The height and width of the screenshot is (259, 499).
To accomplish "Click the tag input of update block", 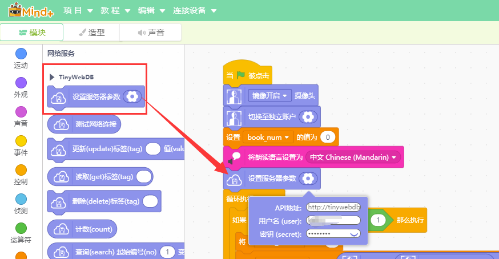I will (153, 148).
